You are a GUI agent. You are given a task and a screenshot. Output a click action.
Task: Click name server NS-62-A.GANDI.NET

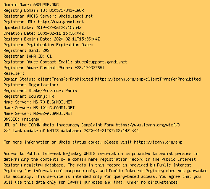click(x=53, y=113)
